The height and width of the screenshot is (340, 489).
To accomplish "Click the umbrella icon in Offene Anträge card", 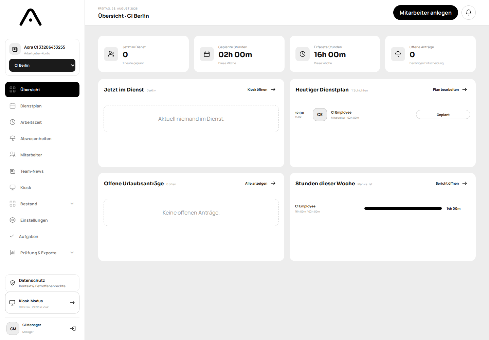I will [x=398, y=54].
